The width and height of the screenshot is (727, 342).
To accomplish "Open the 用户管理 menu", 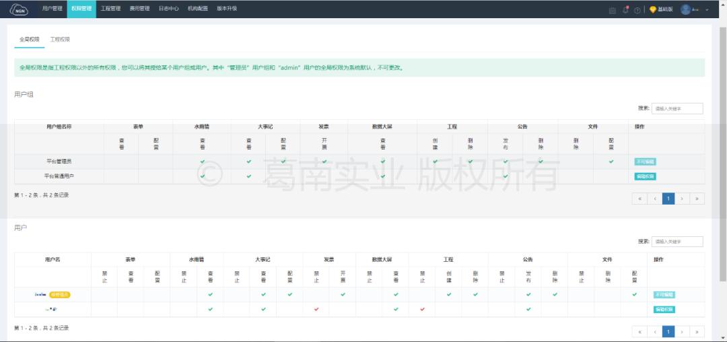I will [x=52, y=9].
